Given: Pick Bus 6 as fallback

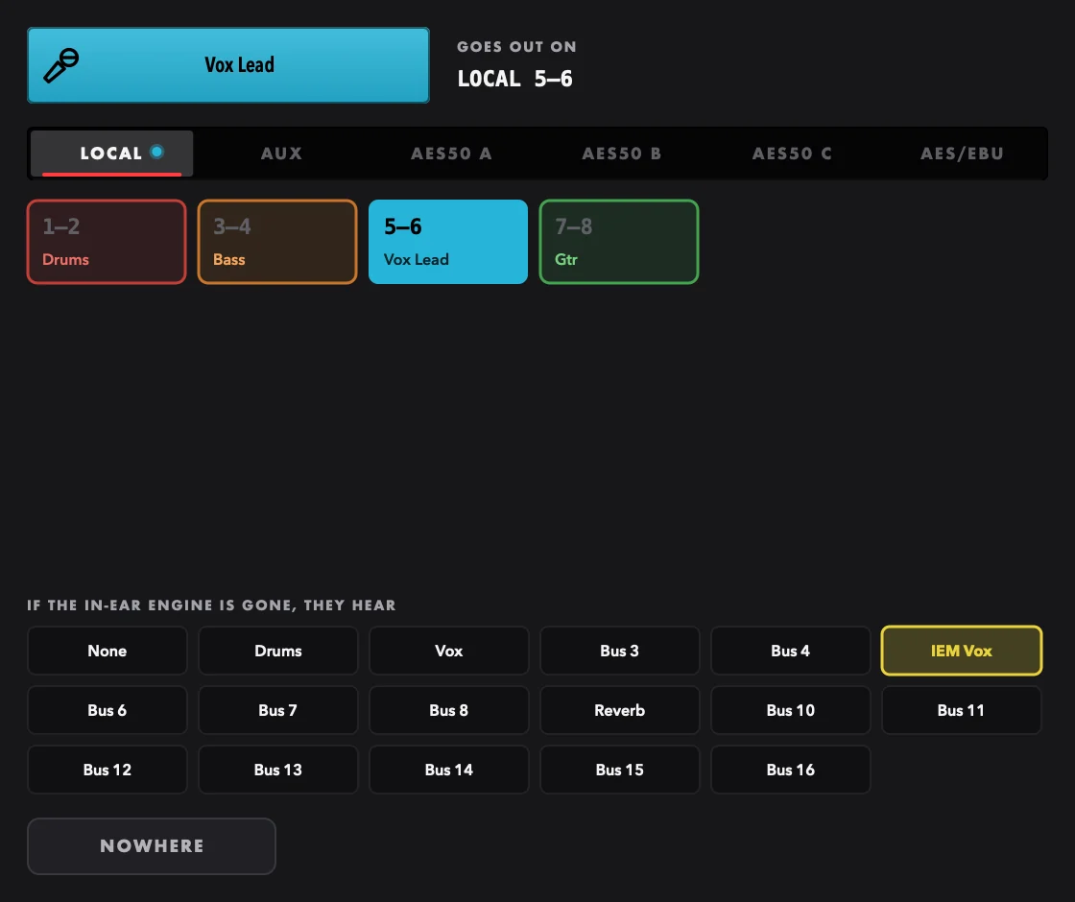Looking at the screenshot, I should 107,710.
